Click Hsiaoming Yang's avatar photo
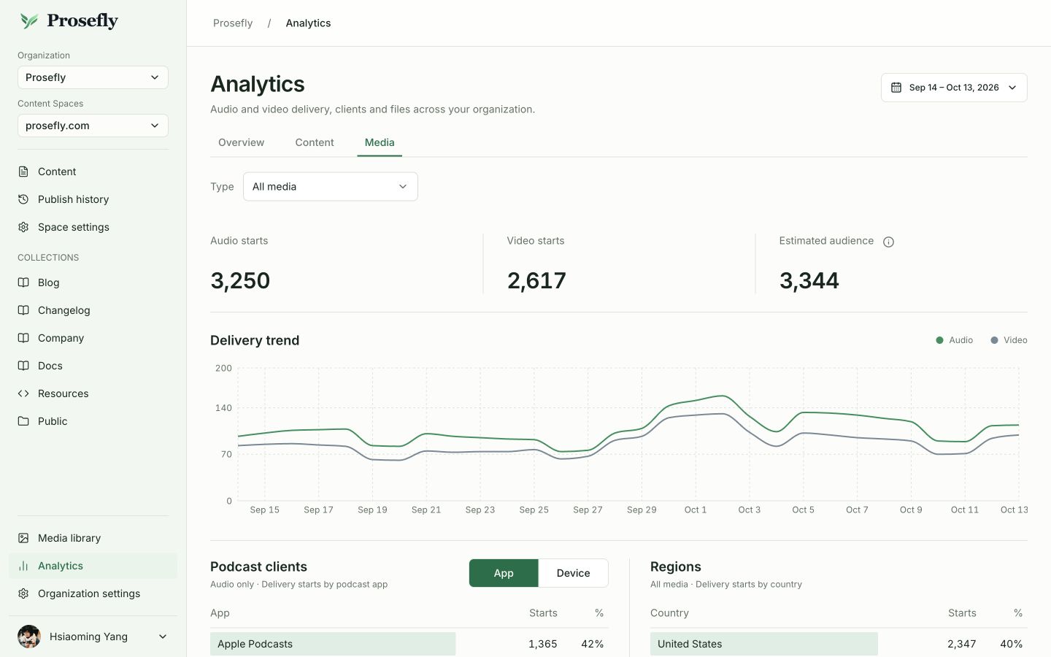The image size is (1051, 657). [29, 637]
